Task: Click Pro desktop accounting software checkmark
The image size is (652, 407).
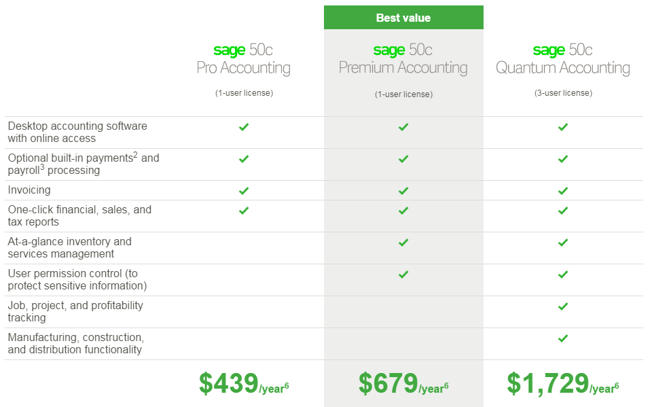Action: 244,127
